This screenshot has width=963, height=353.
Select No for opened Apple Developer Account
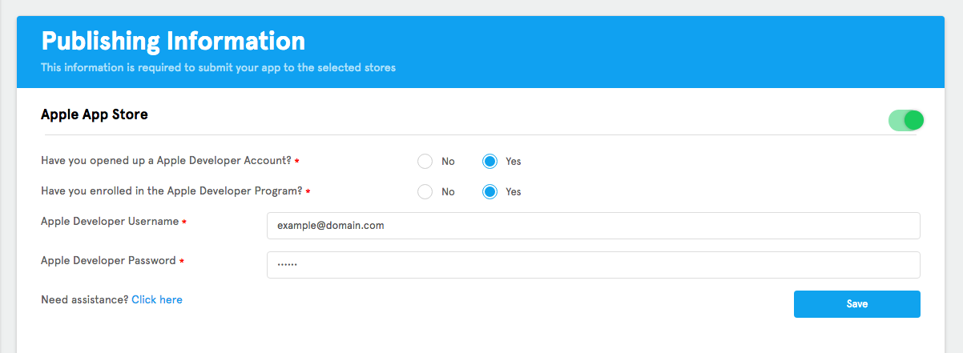tap(425, 162)
